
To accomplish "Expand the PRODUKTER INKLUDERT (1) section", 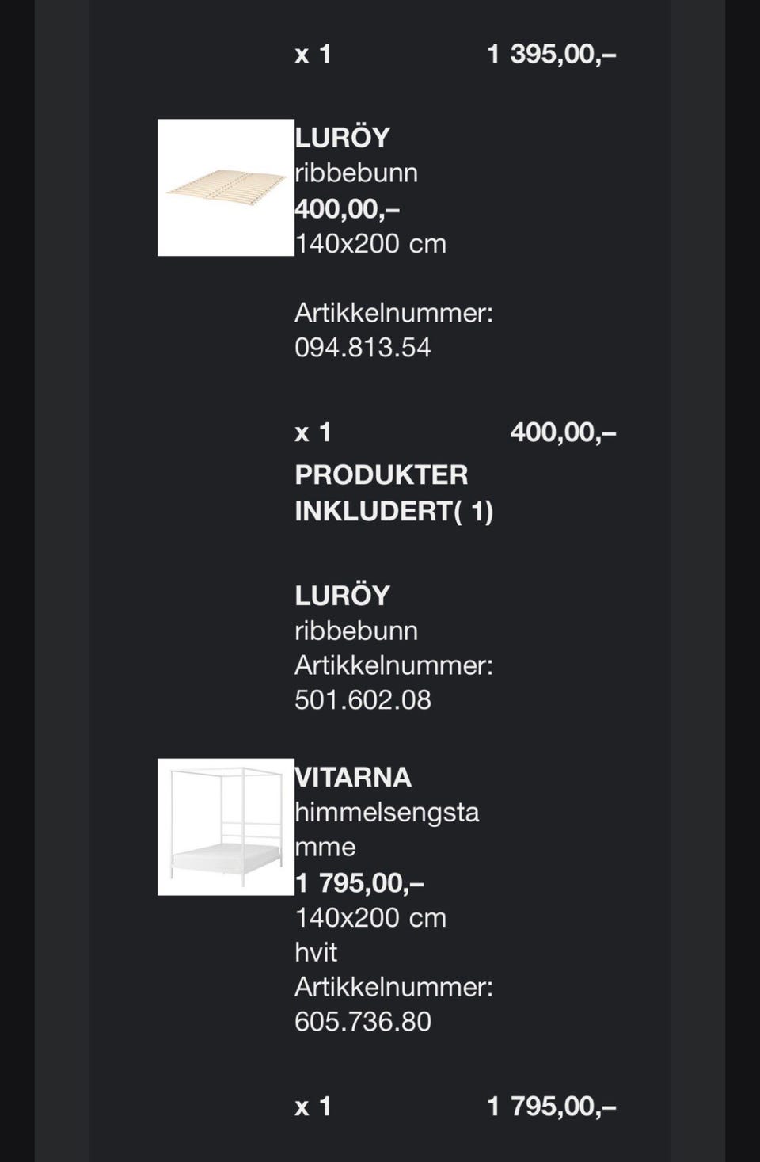I will (x=393, y=493).
